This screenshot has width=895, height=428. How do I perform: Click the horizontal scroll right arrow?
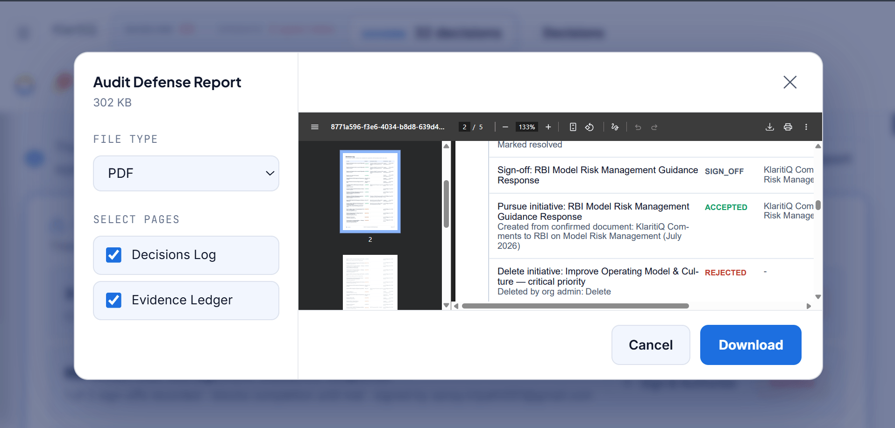click(809, 306)
